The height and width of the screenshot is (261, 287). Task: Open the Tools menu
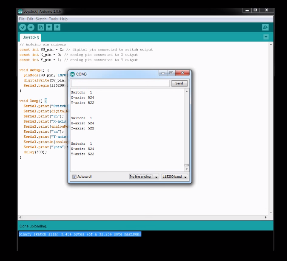53,19
